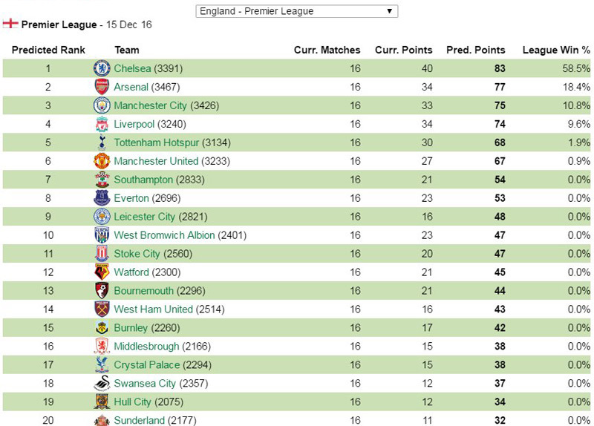Click the League Win % column header
The image size is (594, 426).
[x=556, y=50]
